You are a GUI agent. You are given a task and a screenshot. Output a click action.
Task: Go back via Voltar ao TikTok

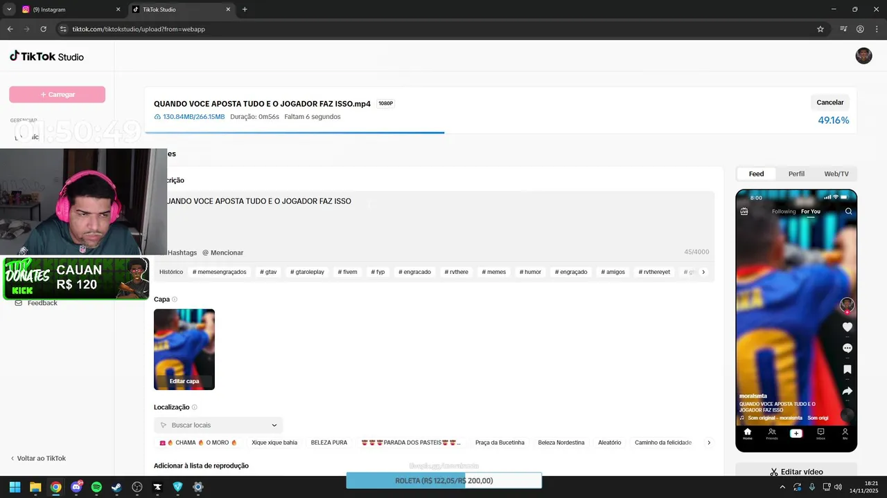click(38, 458)
